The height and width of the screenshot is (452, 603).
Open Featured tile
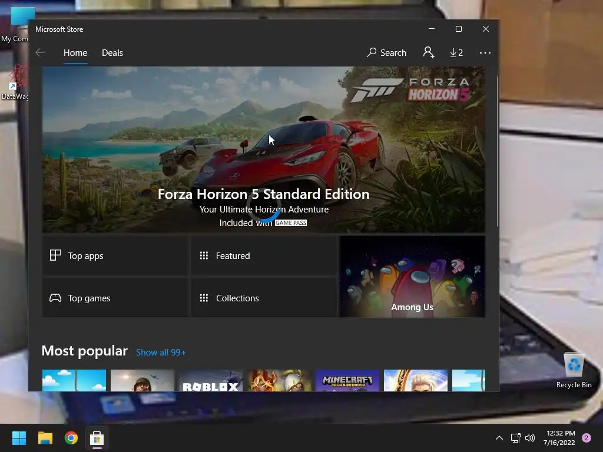pos(264,255)
